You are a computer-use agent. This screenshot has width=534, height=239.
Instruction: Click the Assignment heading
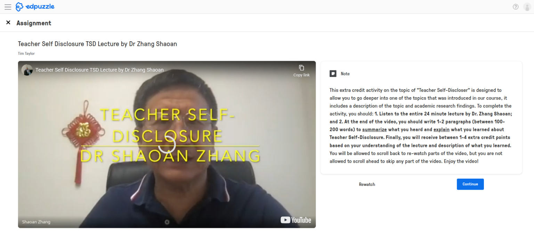[x=34, y=23]
